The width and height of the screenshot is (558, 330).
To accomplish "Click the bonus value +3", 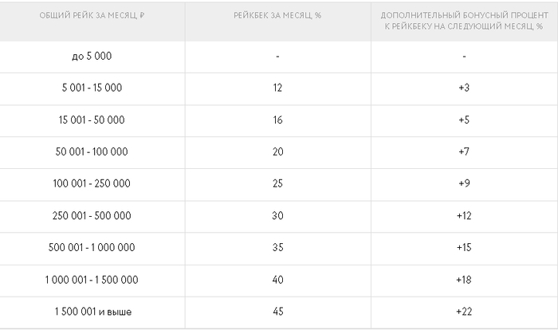I will (464, 88).
